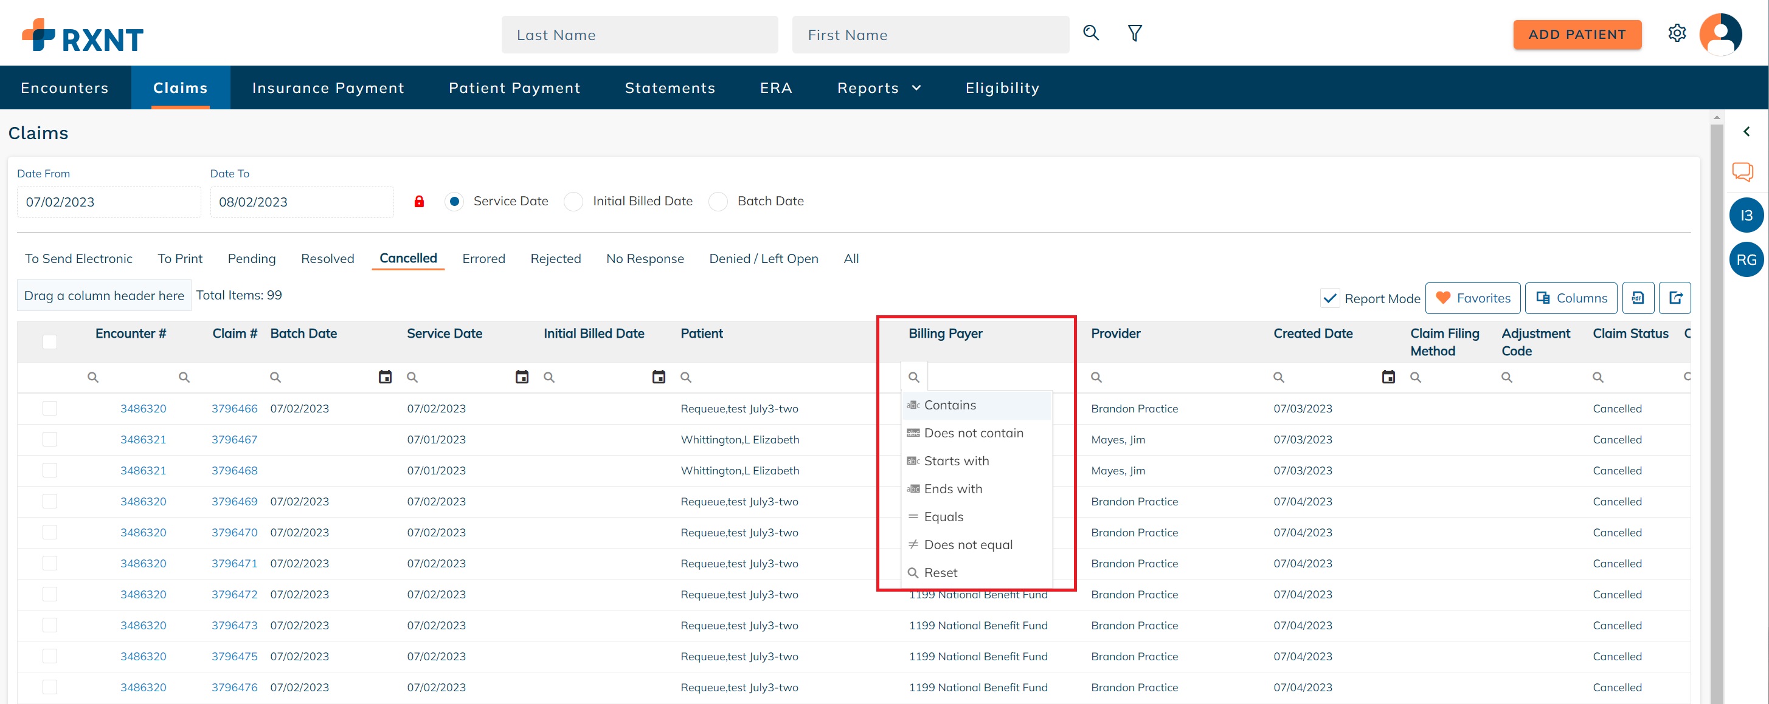Open the Insurance Payment nav tab

tap(328, 88)
